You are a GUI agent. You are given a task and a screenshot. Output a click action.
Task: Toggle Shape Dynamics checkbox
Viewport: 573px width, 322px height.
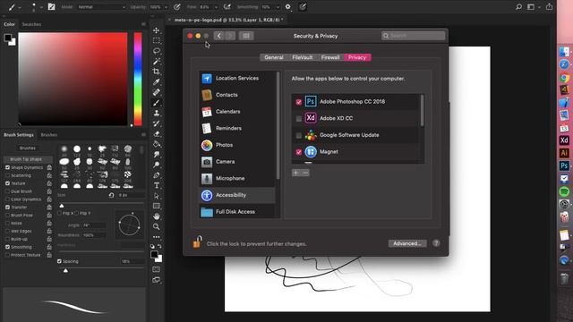pos(7,167)
